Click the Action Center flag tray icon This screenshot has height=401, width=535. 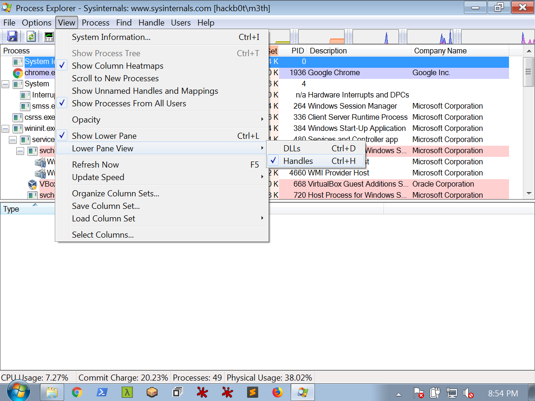pyautogui.click(x=418, y=393)
